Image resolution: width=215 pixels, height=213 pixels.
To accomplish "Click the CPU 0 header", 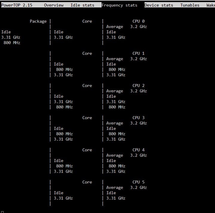I will click(x=139, y=21).
